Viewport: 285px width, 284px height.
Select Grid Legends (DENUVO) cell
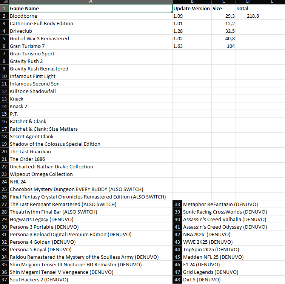tap(234, 272)
